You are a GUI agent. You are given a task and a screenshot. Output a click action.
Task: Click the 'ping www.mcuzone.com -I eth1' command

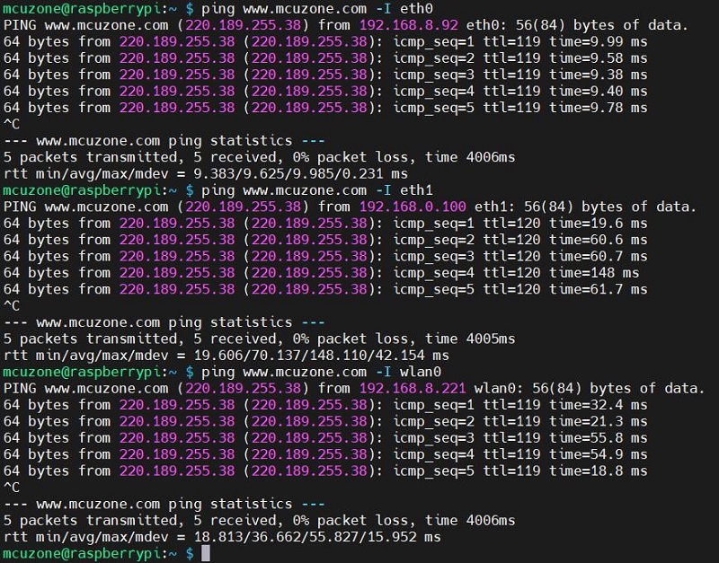[x=317, y=190]
